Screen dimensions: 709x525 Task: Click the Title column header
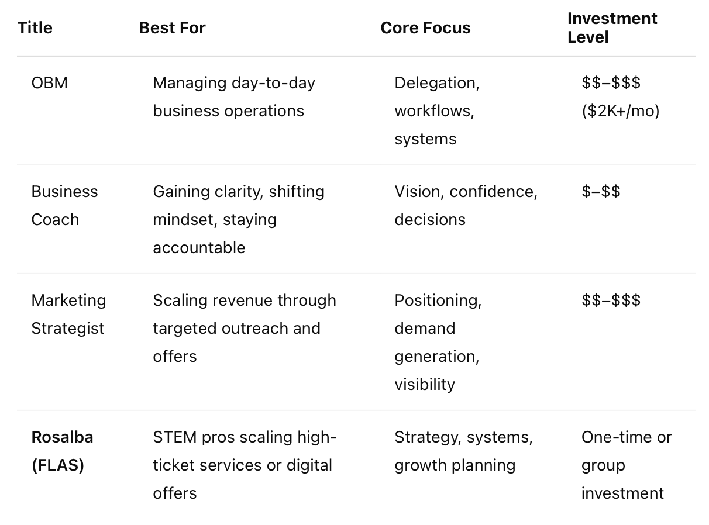35,28
